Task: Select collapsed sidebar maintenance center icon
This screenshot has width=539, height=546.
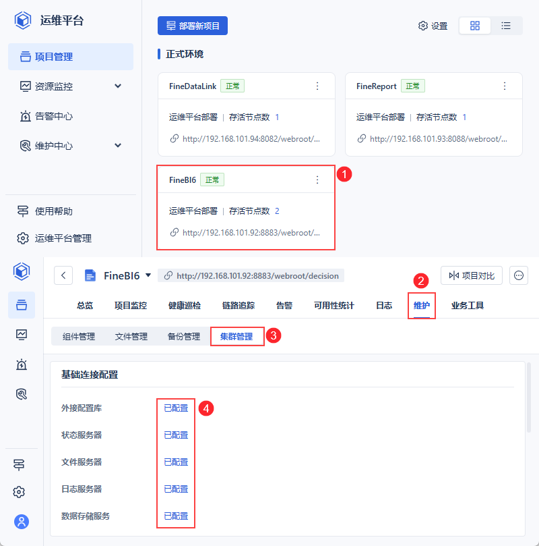Action: (x=22, y=394)
